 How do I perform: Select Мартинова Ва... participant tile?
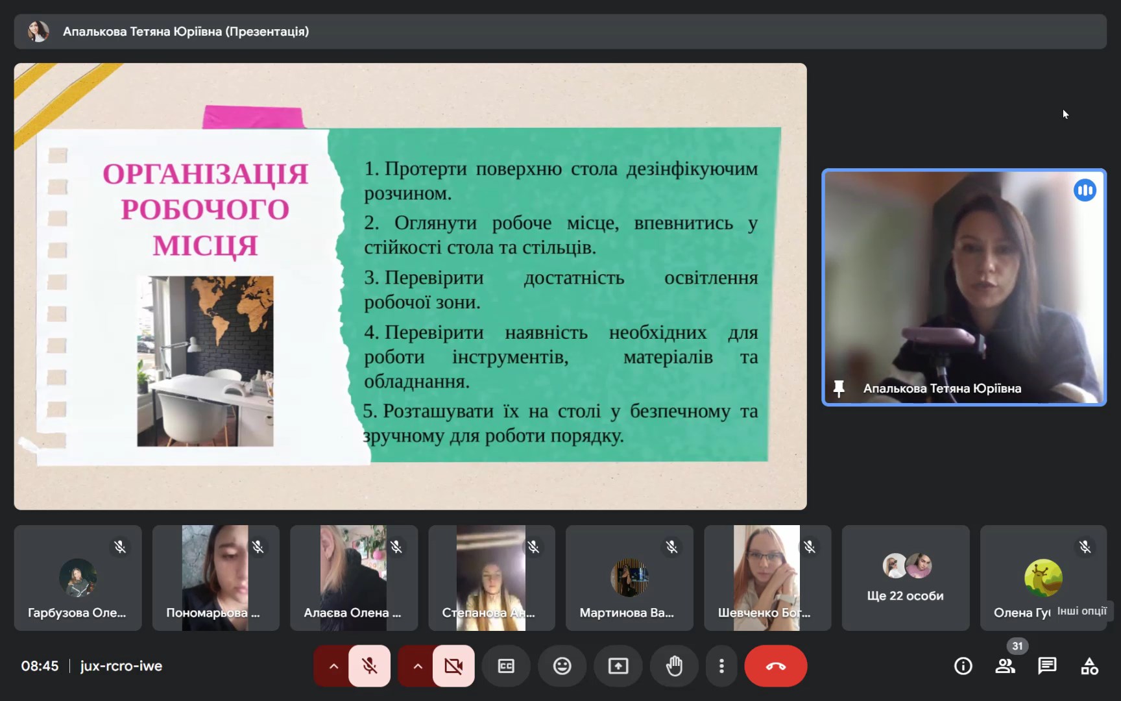click(x=629, y=578)
